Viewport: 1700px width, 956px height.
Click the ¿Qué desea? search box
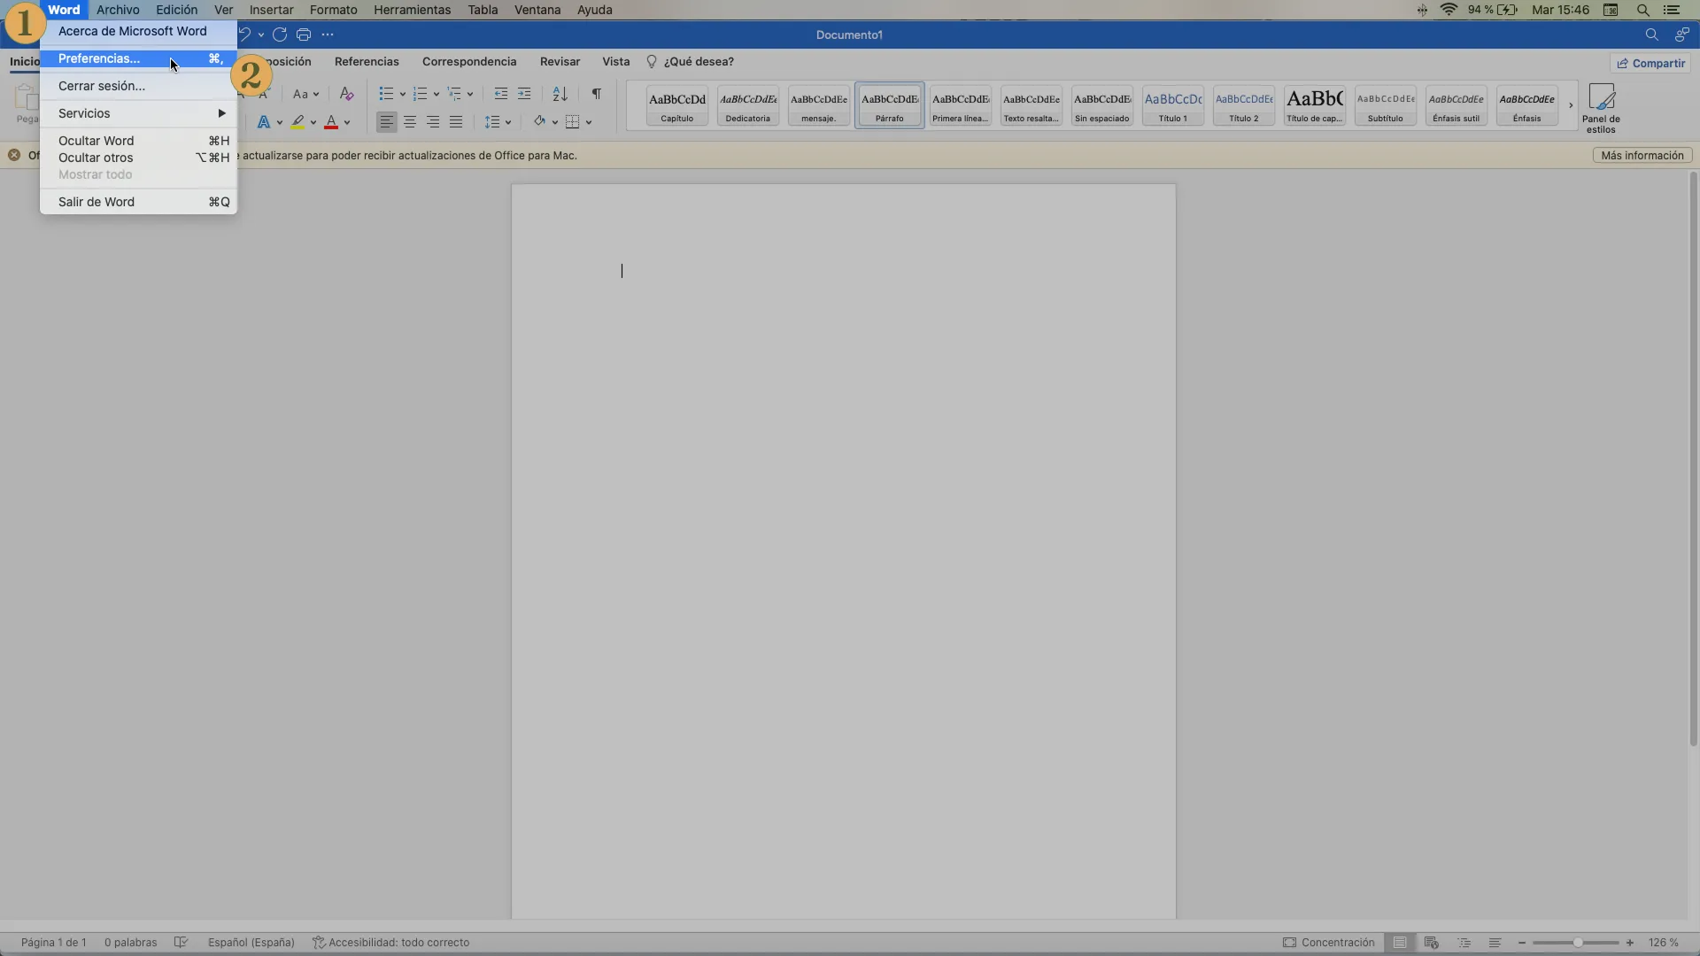[691, 62]
